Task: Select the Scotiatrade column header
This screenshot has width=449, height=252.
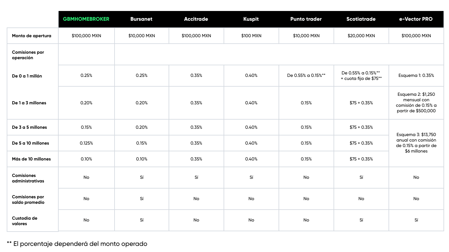Action: coord(361,19)
